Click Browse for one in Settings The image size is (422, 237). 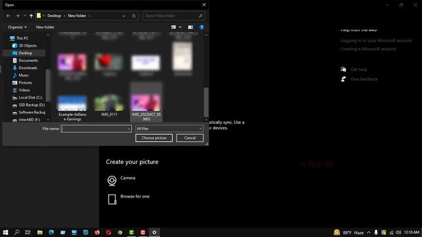click(x=129, y=199)
